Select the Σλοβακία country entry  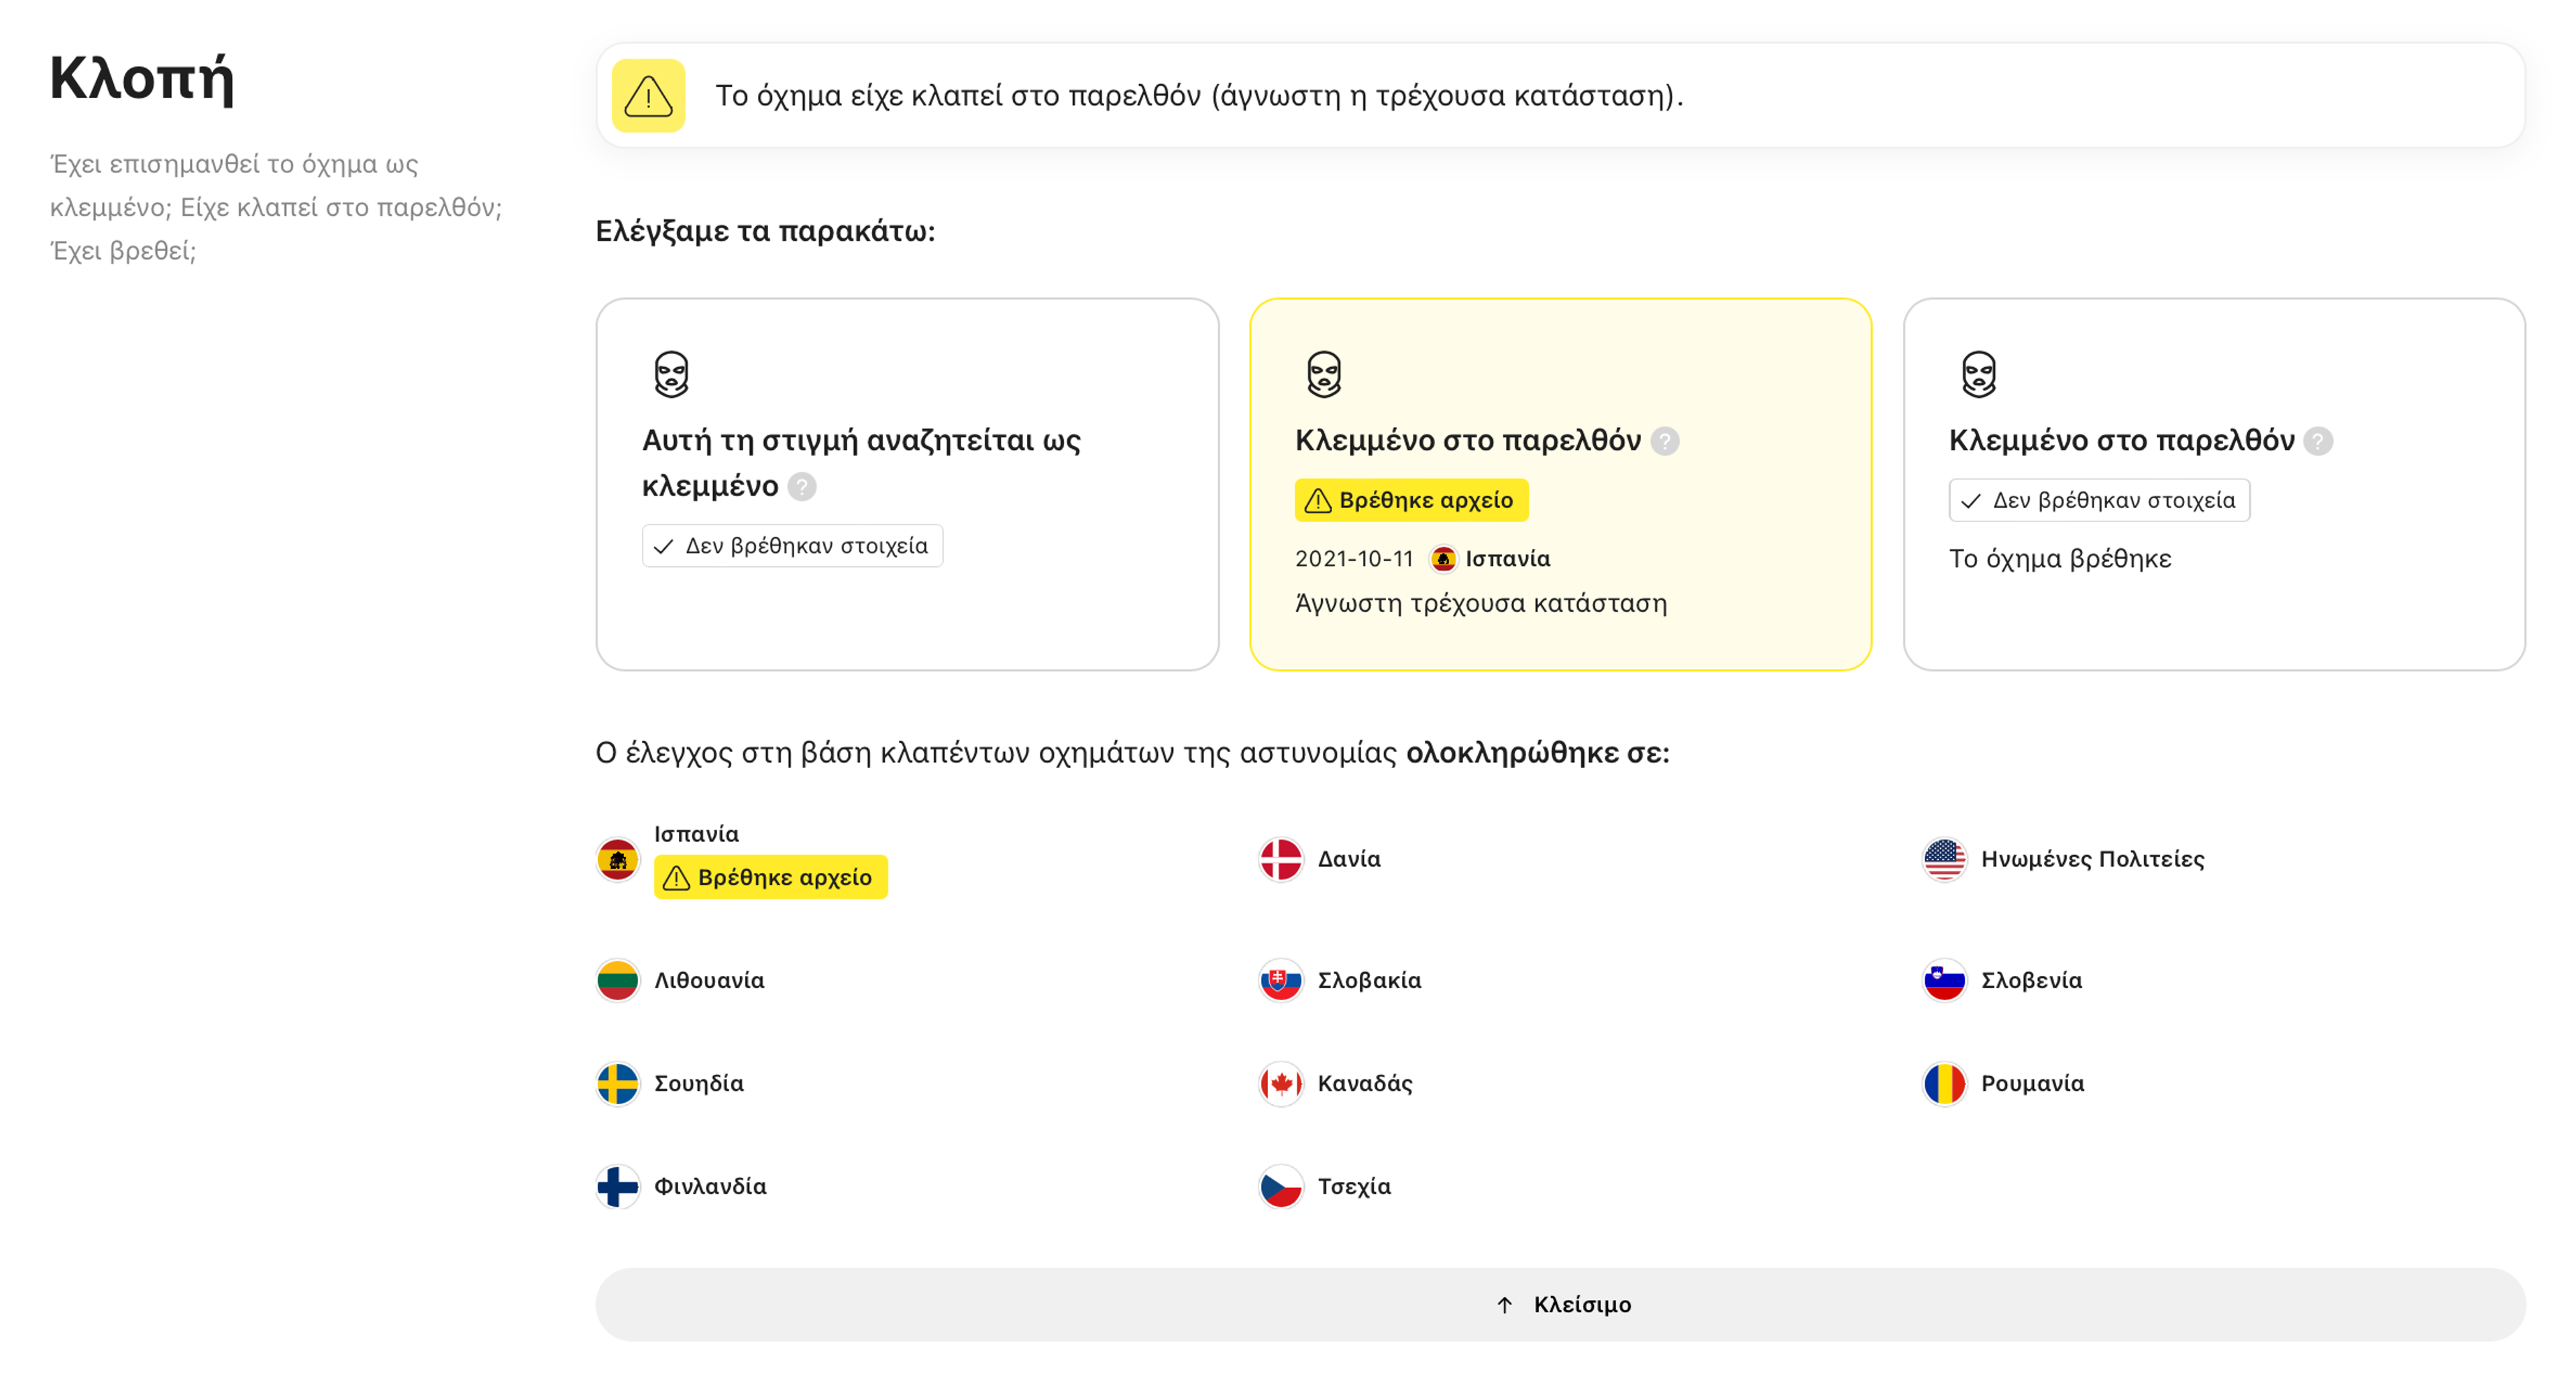point(1368,980)
